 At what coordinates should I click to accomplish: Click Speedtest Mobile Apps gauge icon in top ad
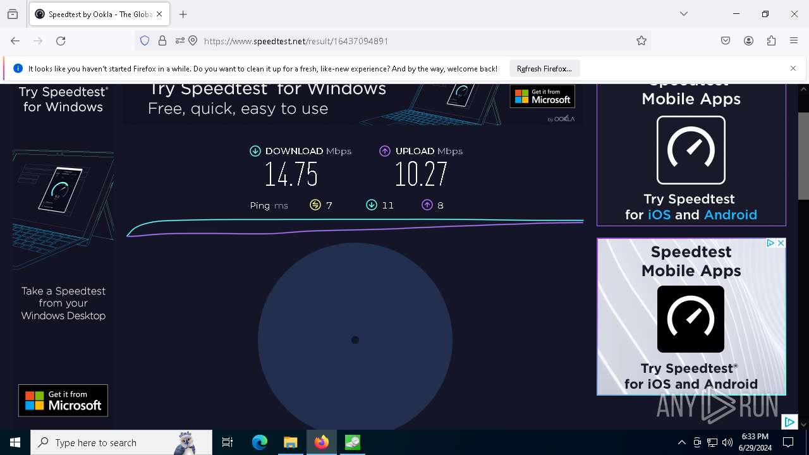point(691,150)
